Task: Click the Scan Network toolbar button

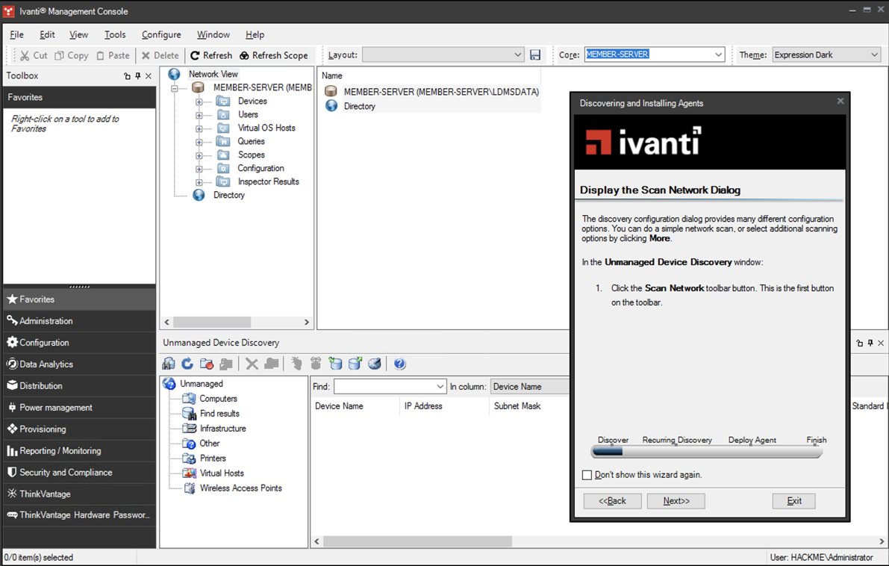Action: (169, 364)
